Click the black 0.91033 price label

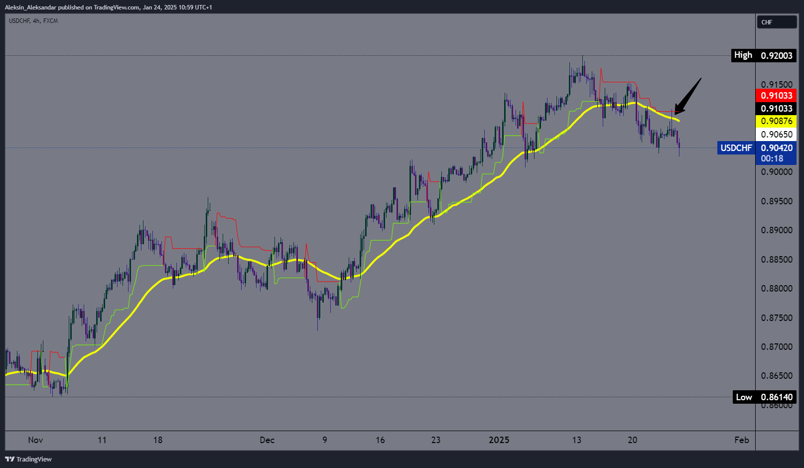tap(776, 109)
